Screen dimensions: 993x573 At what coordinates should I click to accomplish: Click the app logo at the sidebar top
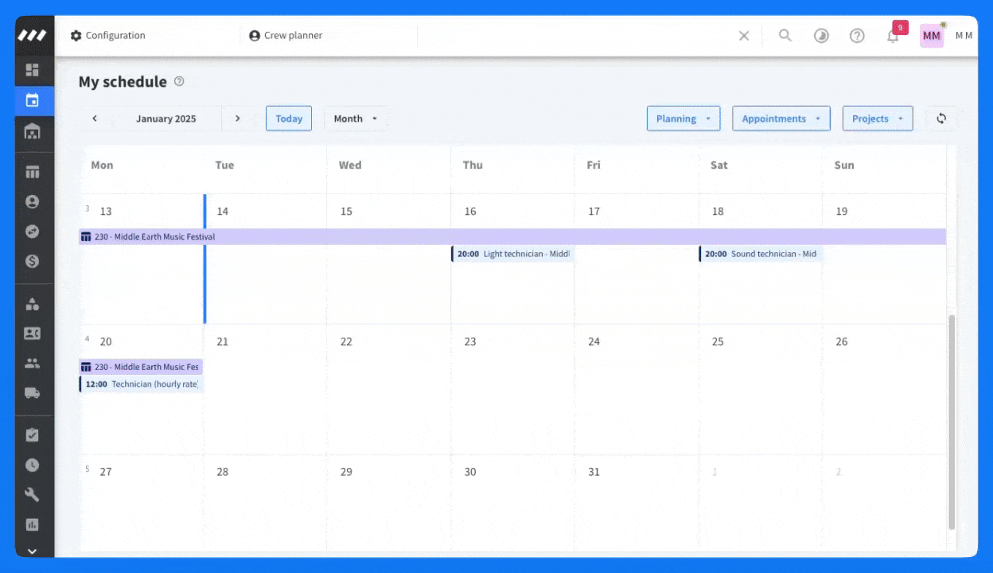click(33, 36)
